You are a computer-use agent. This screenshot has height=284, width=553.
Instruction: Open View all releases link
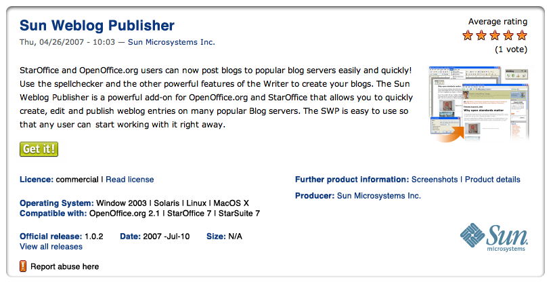[51, 247]
